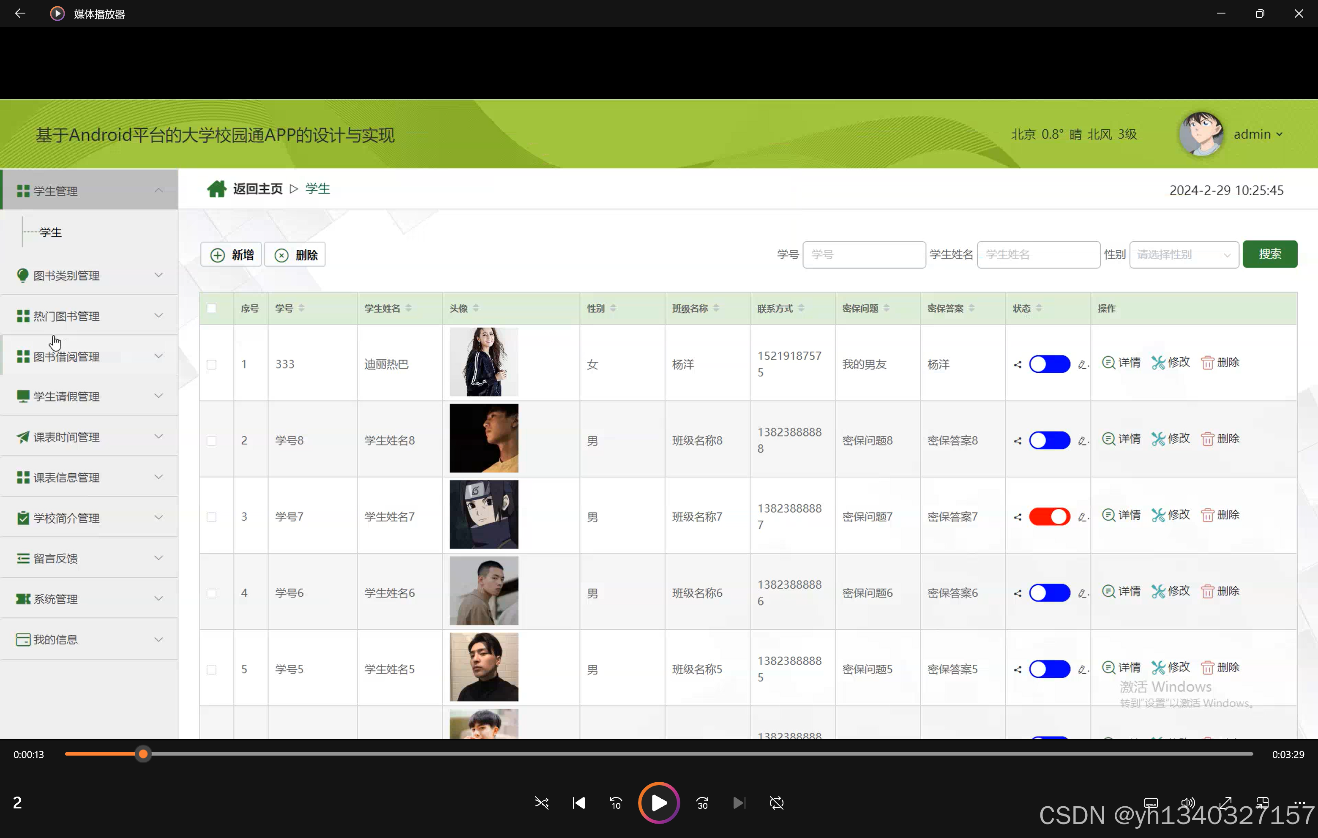Image resolution: width=1318 pixels, height=838 pixels.
Task: Click into the 学号 search field
Action: pyautogui.click(x=864, y=254)
